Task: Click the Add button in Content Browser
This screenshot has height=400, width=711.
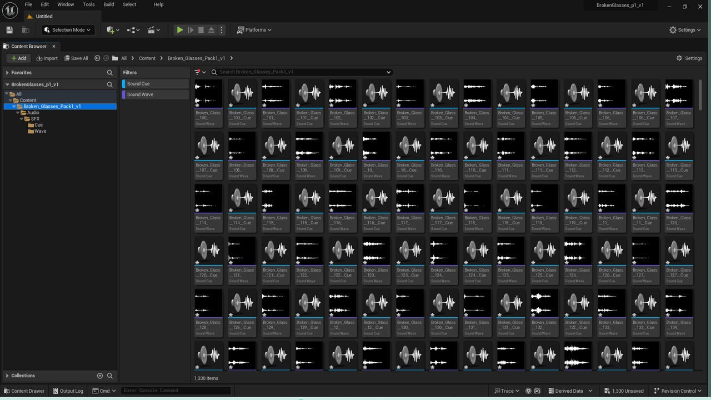Action: [x=18, y=58]
